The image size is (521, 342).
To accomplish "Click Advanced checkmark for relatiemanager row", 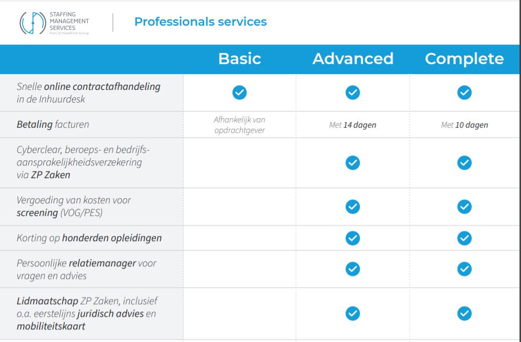I will point(352,269).
